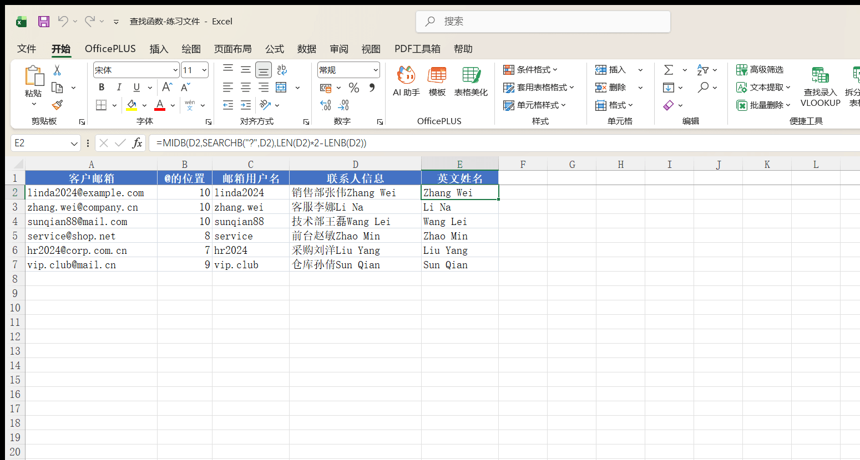The height and width of the screenshot is (460, 860).
Task: Click the Save icon in title bar
Action: 44,22
